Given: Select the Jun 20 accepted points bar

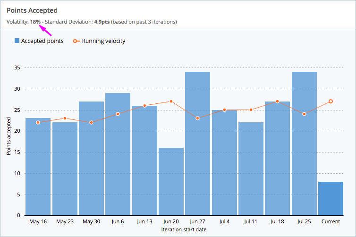Looking at the screenshot, I should (171, 182).
